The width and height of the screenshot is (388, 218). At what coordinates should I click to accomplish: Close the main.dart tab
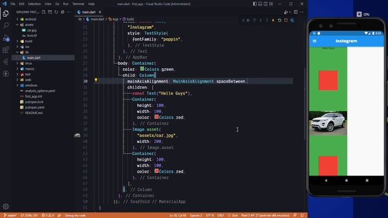coord(99,12)
